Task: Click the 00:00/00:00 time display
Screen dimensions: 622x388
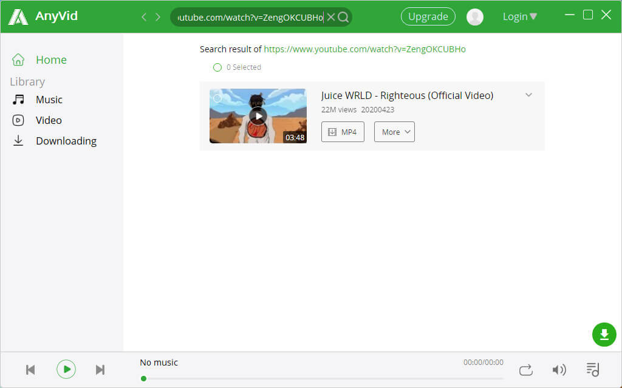Action: (483, 362)
